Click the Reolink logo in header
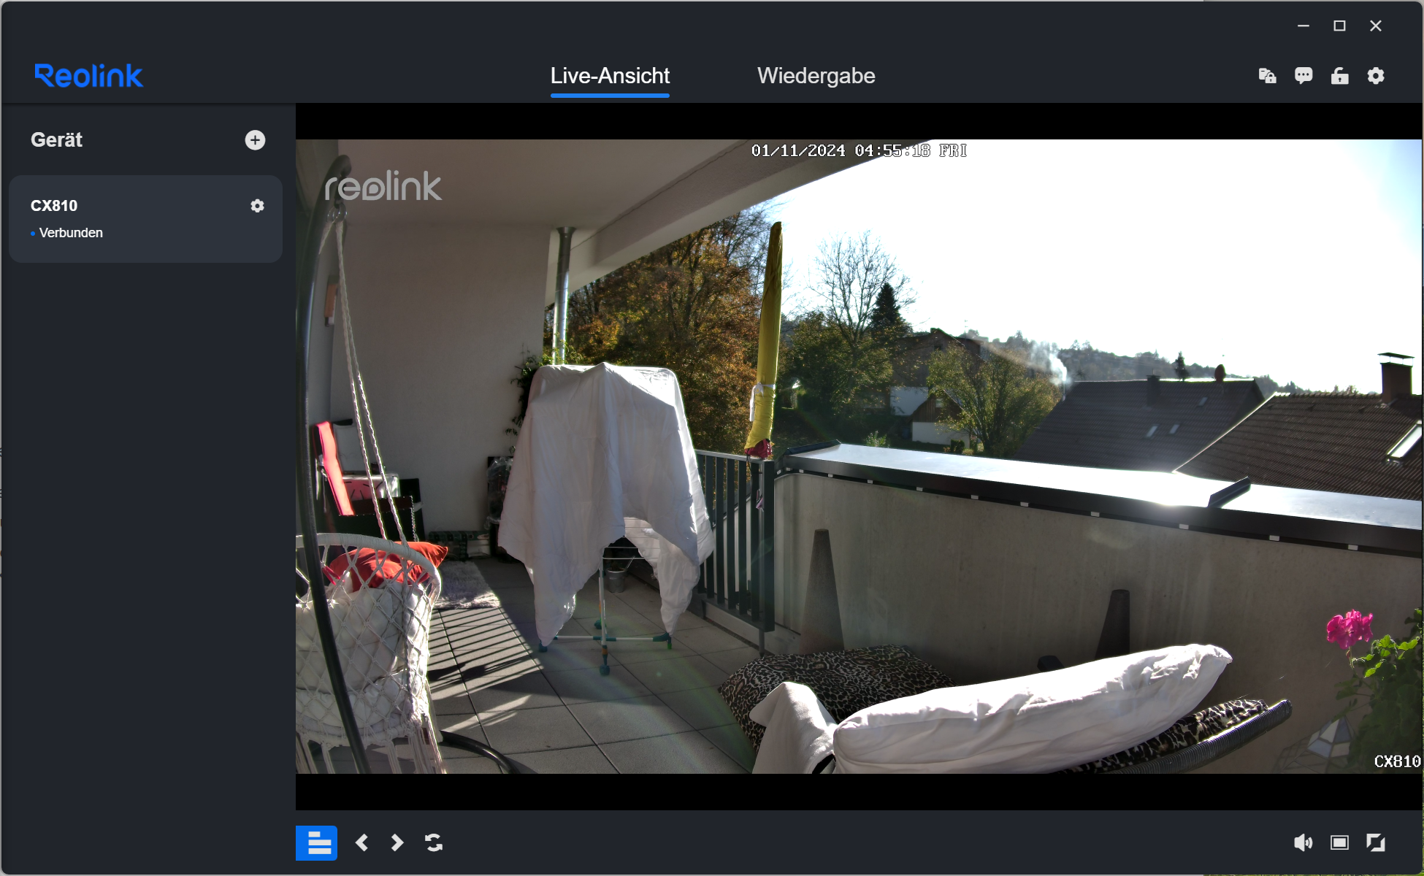Viewport: 1424px width, 876px height. click(89, 76)
